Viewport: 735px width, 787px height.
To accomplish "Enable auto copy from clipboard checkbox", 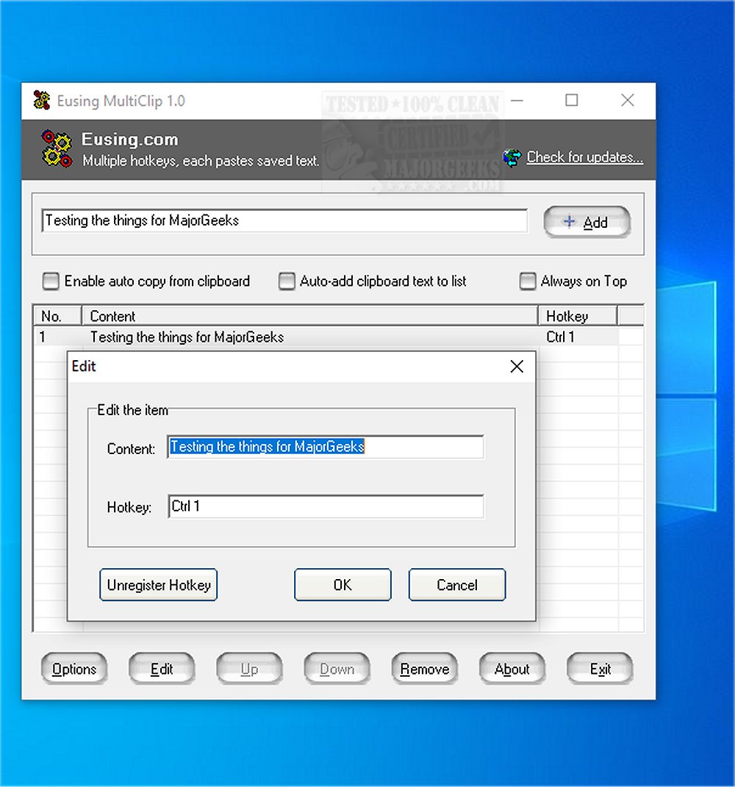I will coord(51,281).
